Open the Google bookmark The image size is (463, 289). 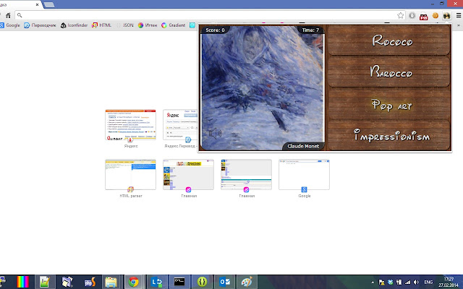click(x=9, y=25)
